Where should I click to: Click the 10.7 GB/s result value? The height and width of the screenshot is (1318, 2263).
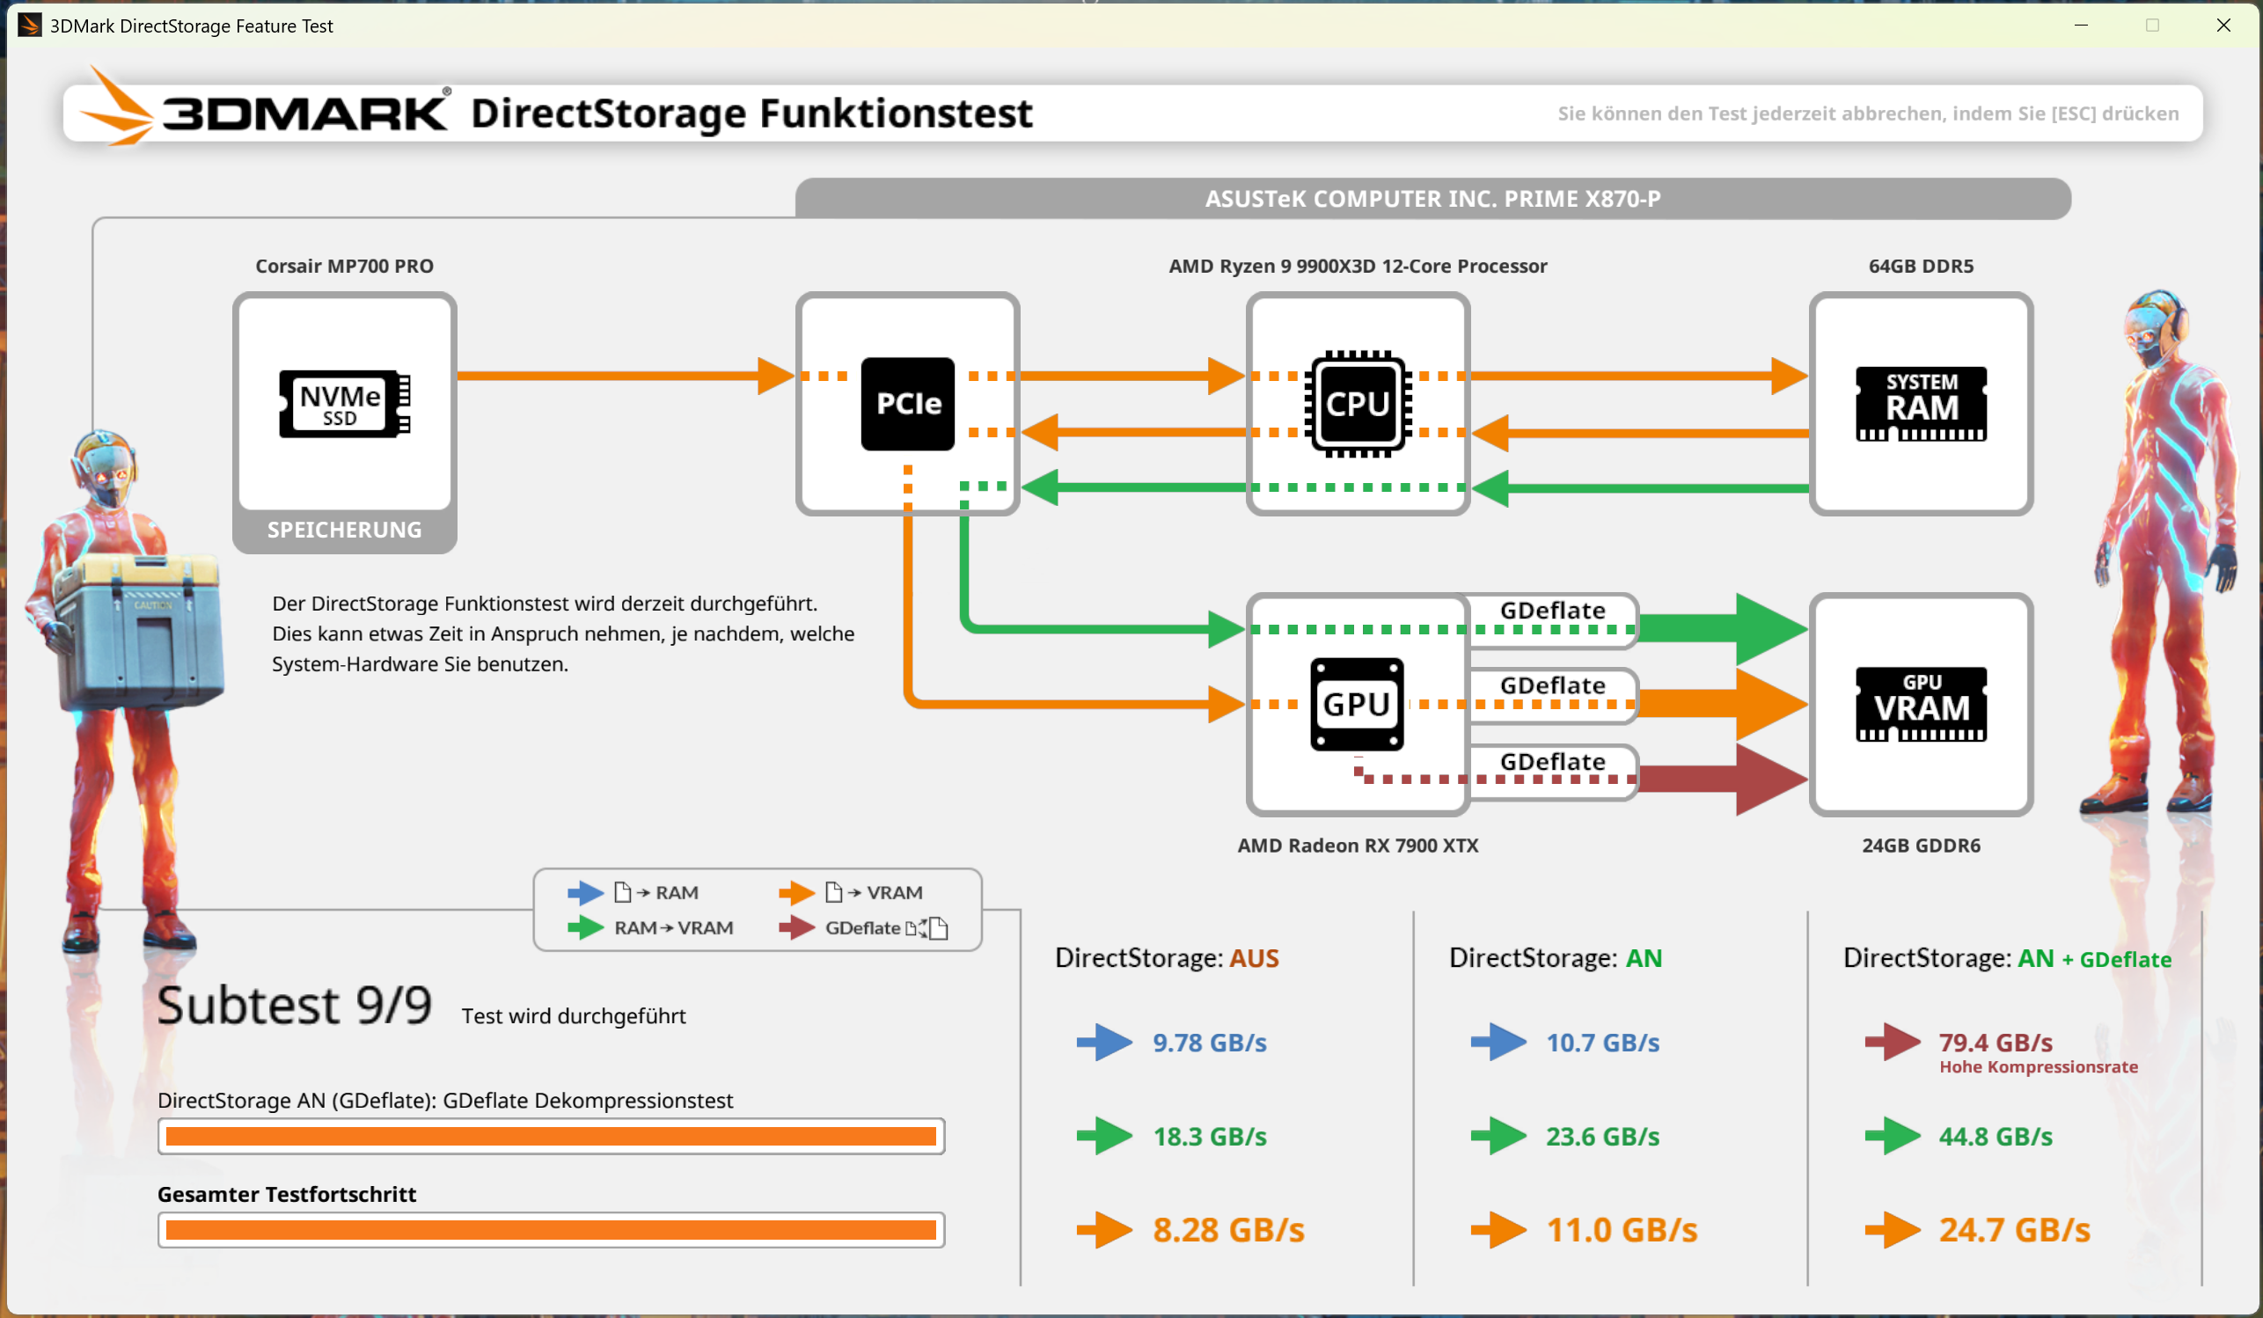click(x=1603, y=1043)
